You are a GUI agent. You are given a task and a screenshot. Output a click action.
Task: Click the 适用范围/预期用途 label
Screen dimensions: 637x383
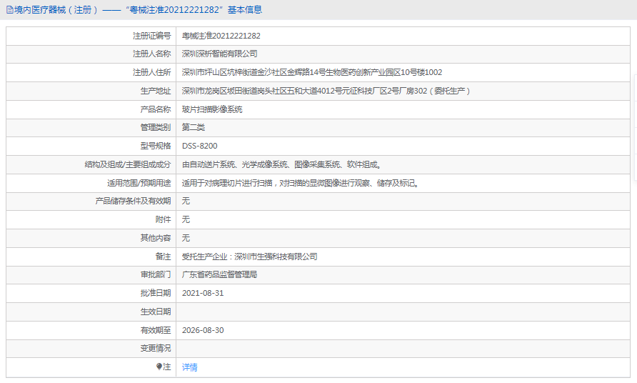[x=139, y=183]
